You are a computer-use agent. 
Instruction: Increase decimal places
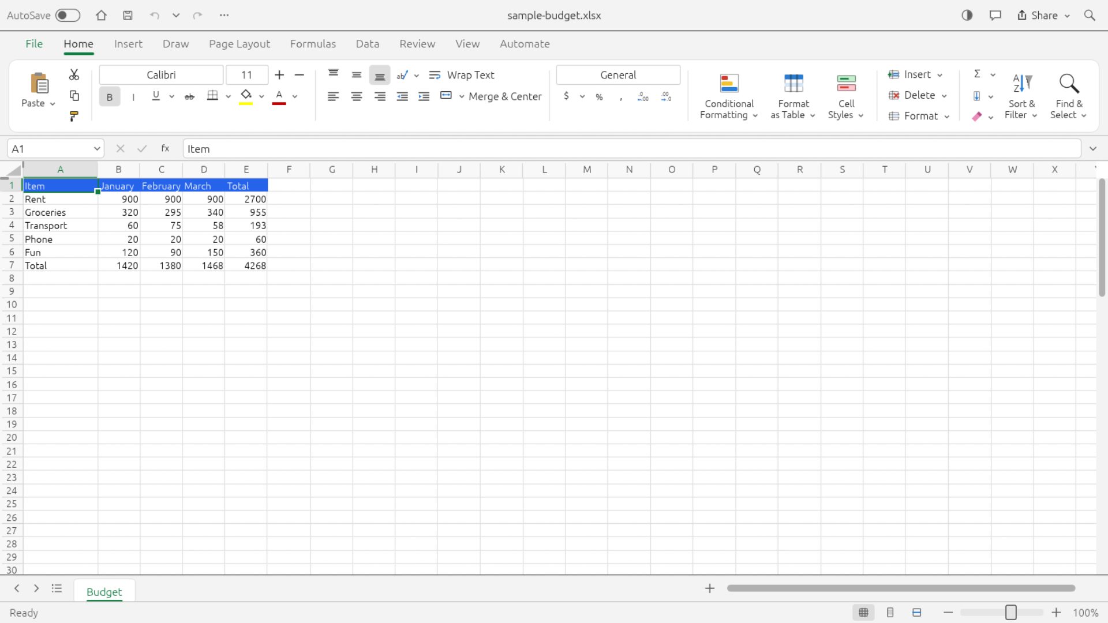pos(643,97)
